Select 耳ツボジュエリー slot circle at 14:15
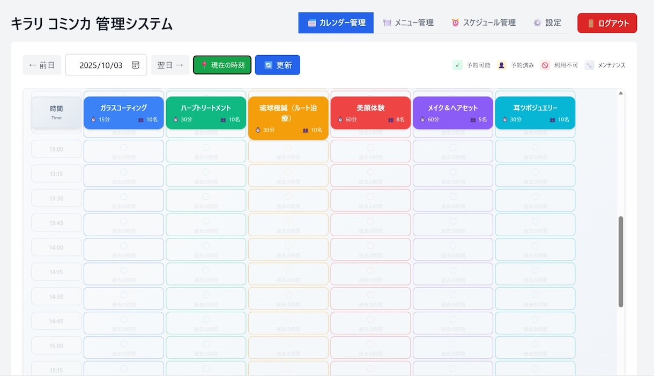Viewport: 654px width, 376px height. pos(536,270)
